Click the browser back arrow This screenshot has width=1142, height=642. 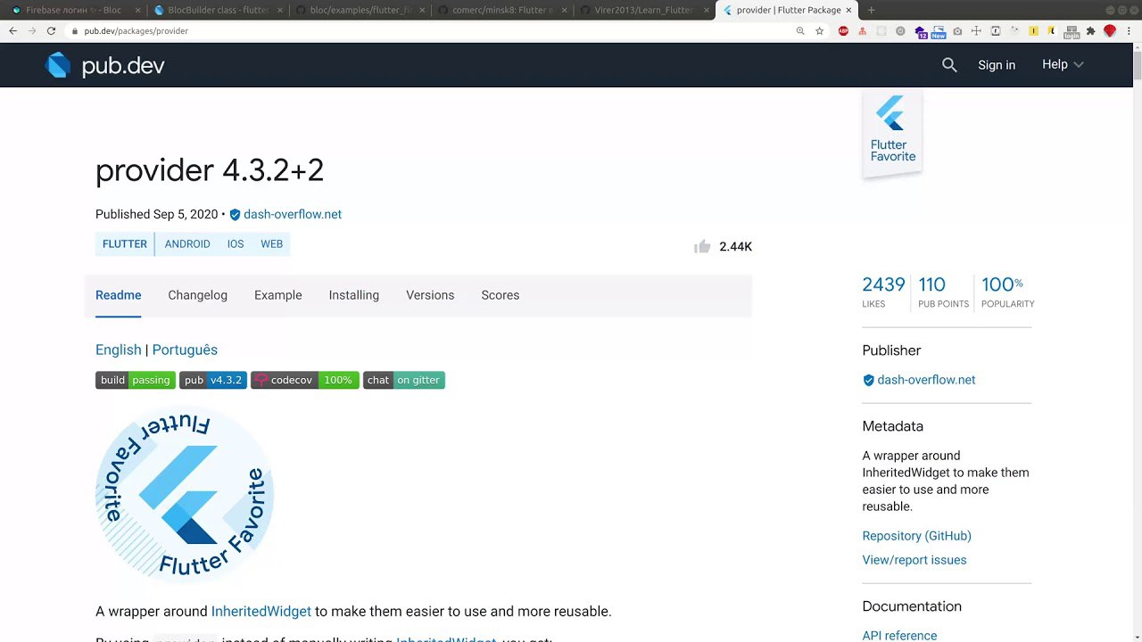(x=12, y=30)
